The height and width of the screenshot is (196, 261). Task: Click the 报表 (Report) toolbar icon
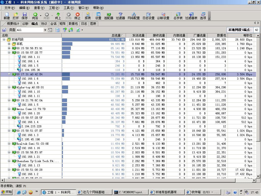(x=88, y=16)
